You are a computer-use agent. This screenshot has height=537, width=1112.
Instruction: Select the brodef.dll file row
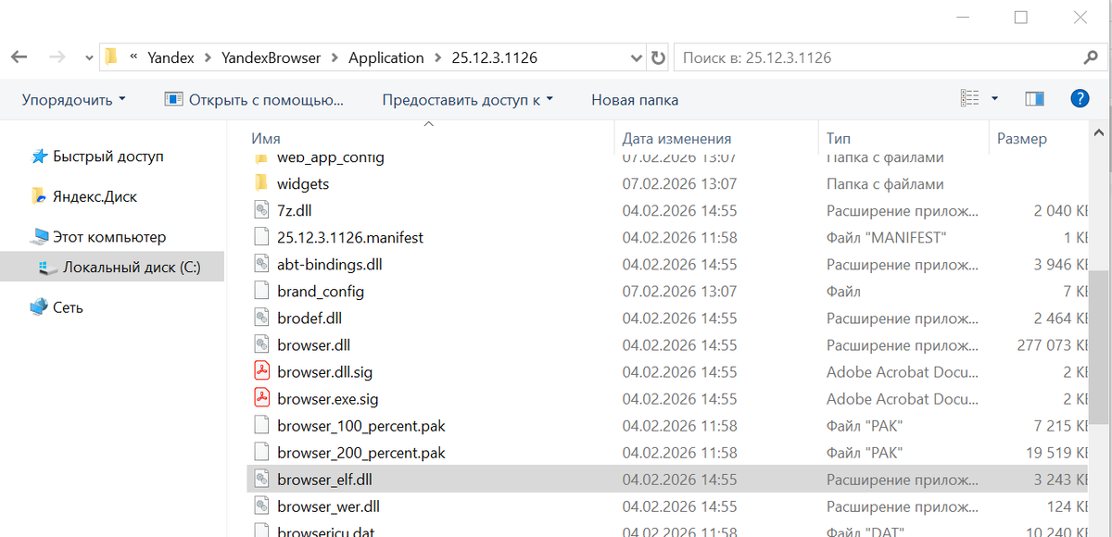point(310,318)
